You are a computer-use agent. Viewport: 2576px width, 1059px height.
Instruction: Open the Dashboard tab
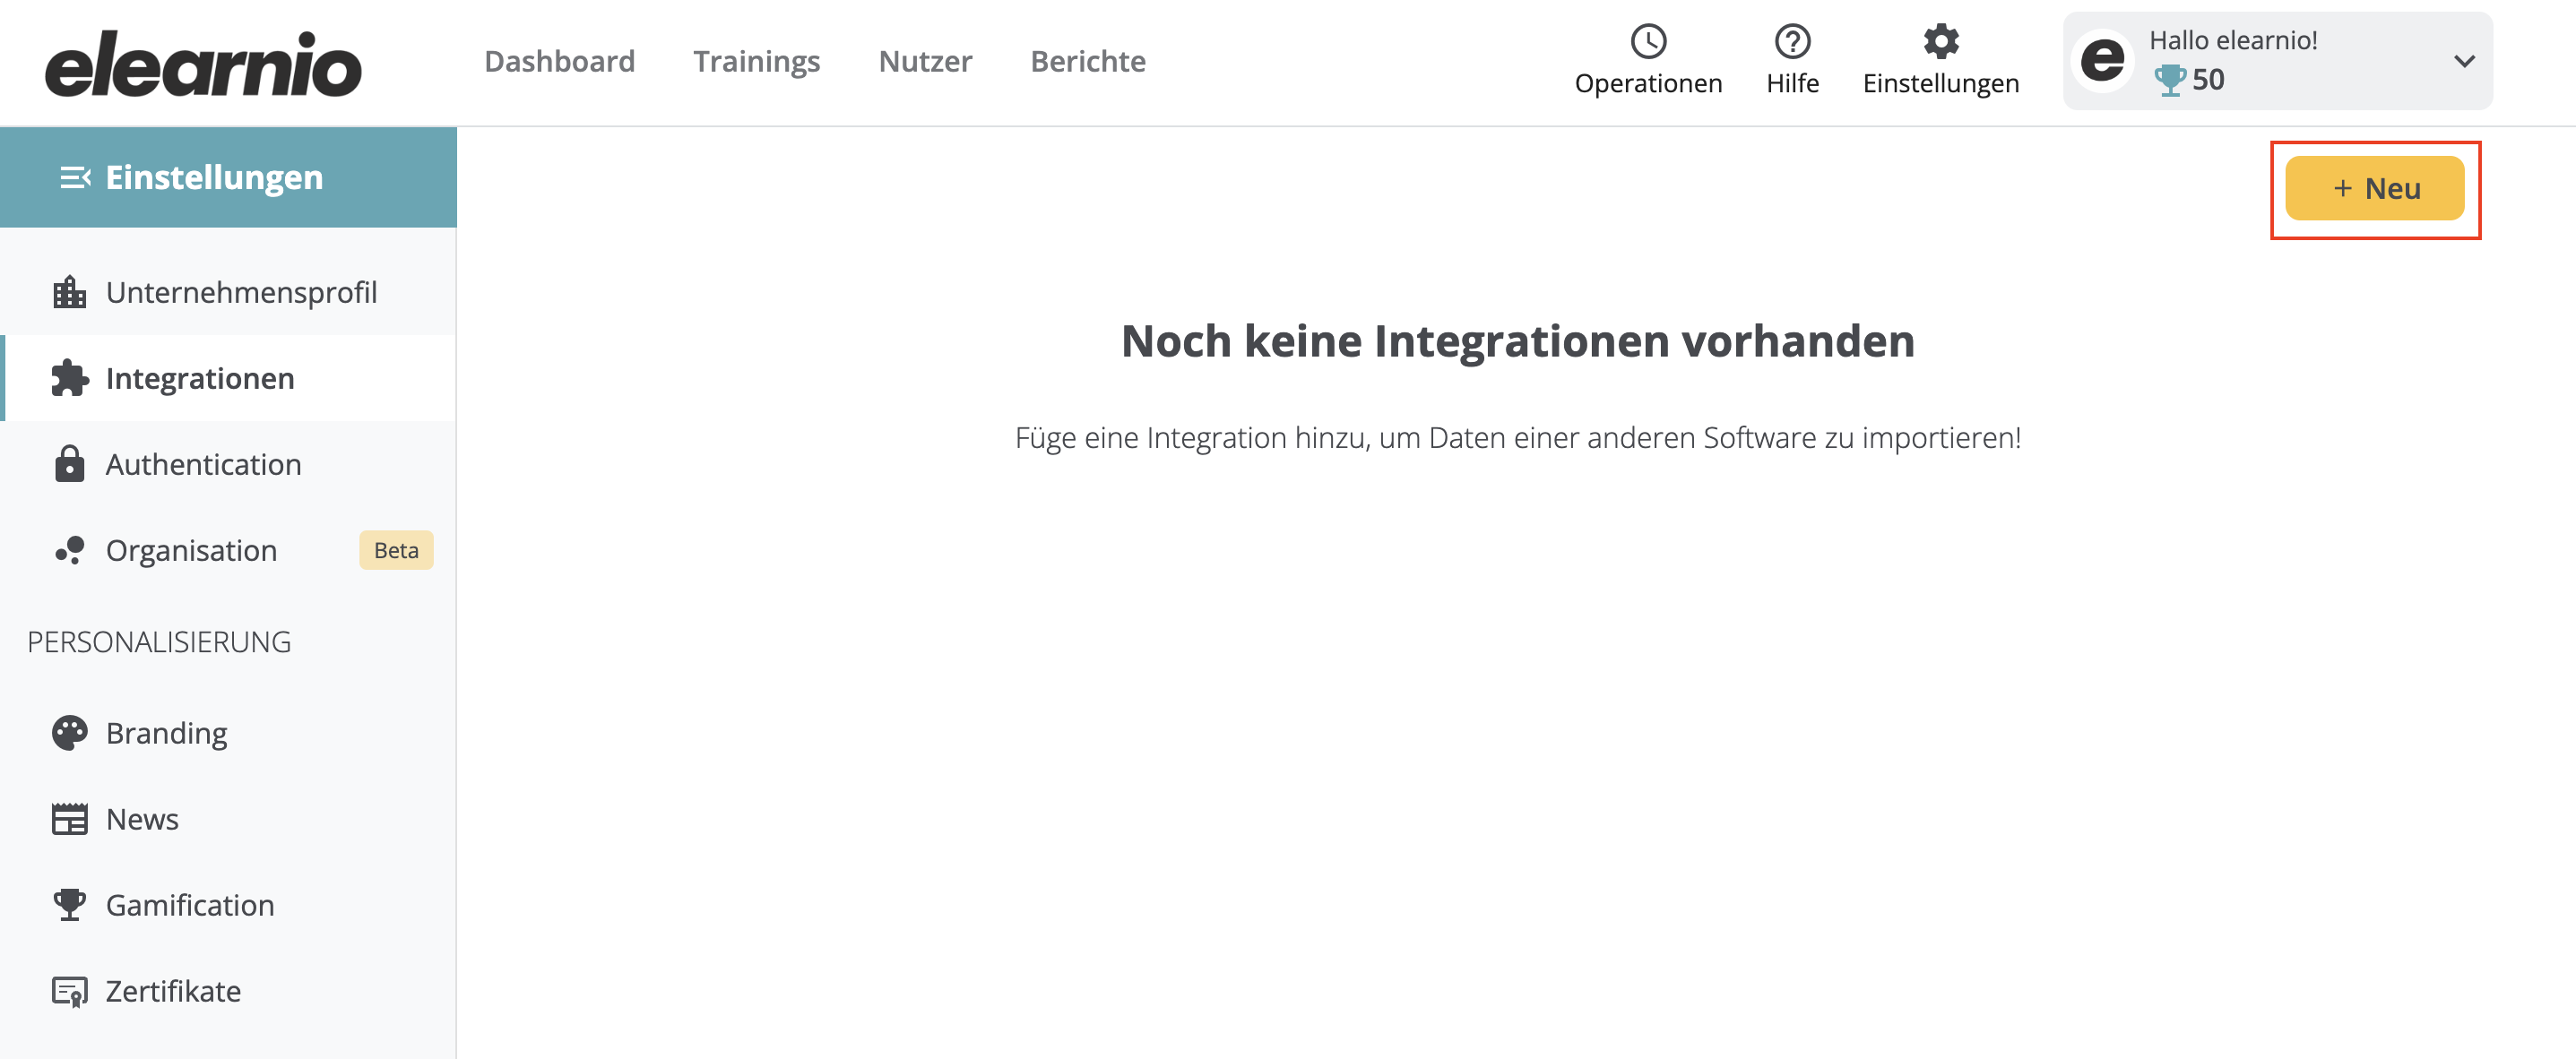coord(559,61)
